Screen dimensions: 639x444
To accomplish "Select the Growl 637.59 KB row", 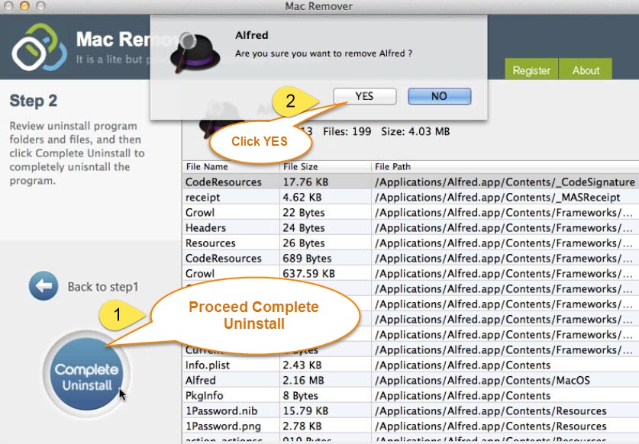I will click(411, 273).
